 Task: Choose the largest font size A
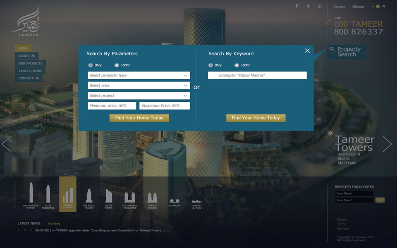(384, 6)
